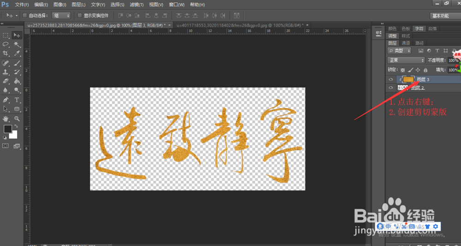Screen dimensions: 461x246
Task: Switch to the 样式 tab
Action: tap(406, 36)
